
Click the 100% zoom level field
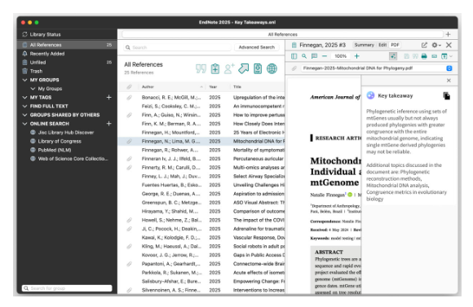click(x=341, y=56)
